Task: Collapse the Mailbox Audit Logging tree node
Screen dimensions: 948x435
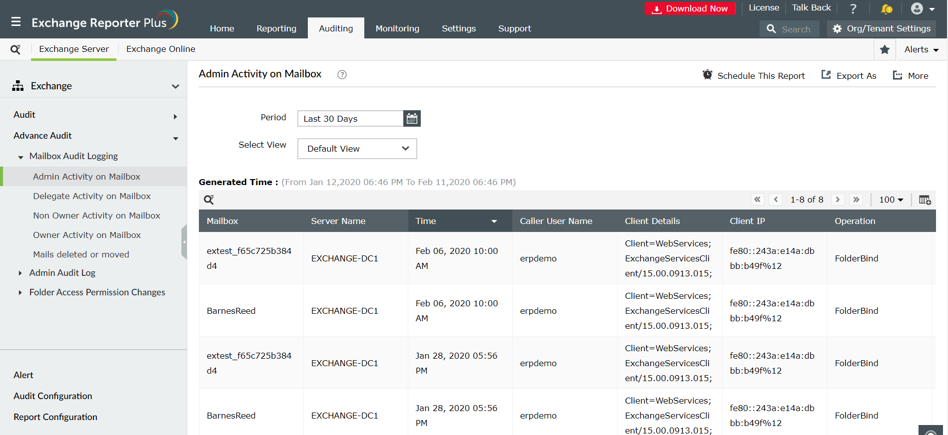Action: pyautogui.click(x=20, y=157)
